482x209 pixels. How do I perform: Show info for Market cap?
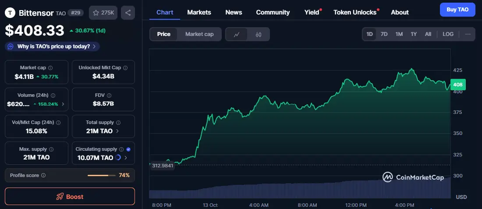pos(50,67)
